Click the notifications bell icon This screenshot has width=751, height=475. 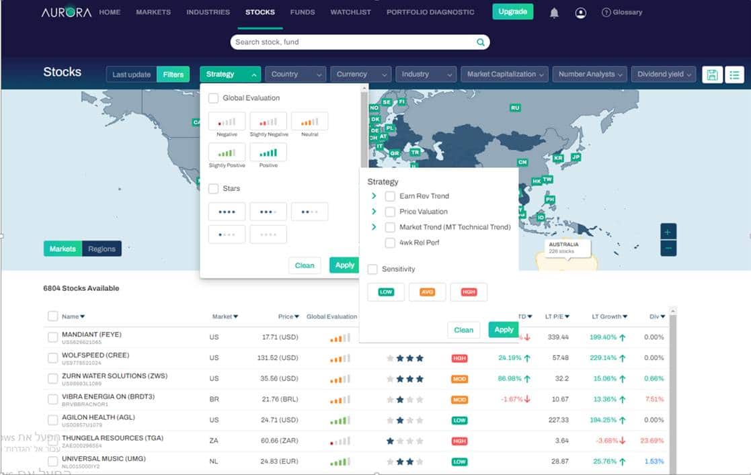pos(554,13)
